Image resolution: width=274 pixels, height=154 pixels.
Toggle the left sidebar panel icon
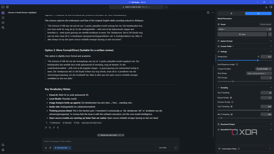click(3, 7)
